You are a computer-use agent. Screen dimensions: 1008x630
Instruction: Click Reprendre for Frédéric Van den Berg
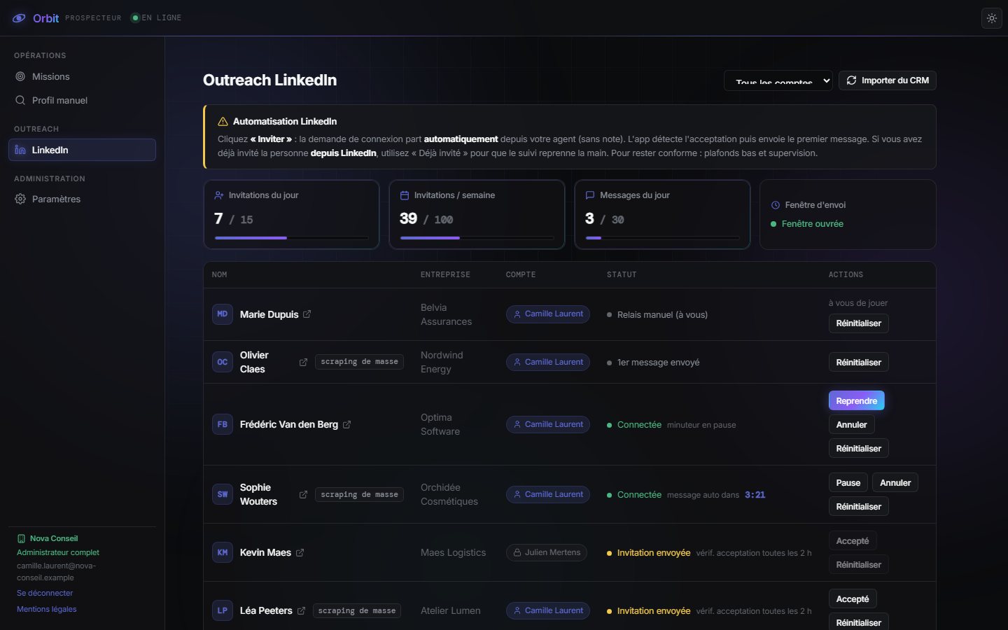[856, 400]
